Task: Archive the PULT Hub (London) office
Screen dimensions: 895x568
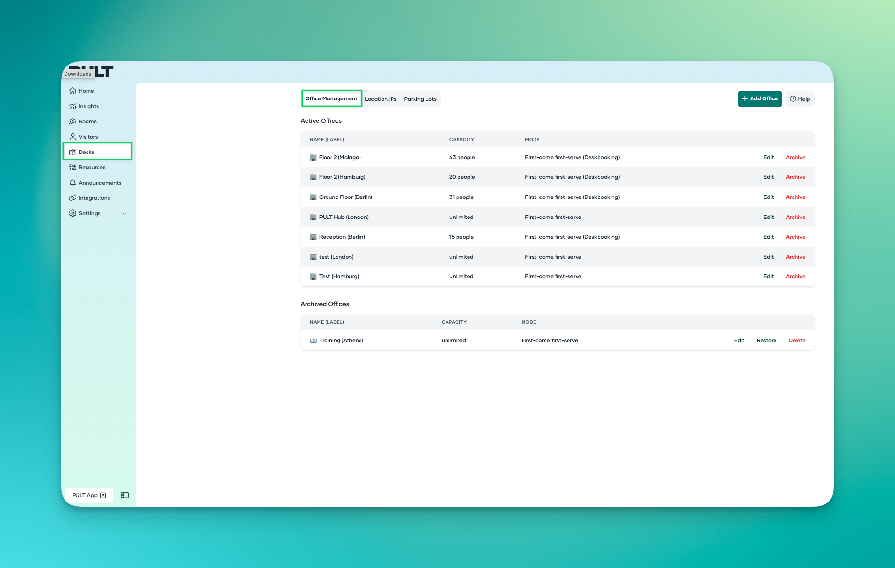Action: coord(796,217)
